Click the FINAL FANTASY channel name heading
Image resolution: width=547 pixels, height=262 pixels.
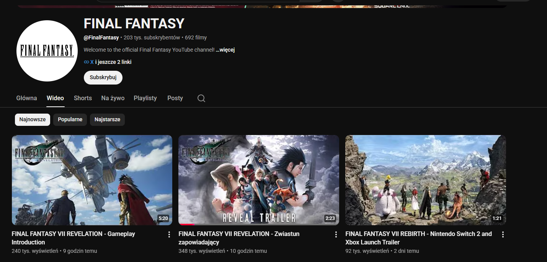click(134, 24)
